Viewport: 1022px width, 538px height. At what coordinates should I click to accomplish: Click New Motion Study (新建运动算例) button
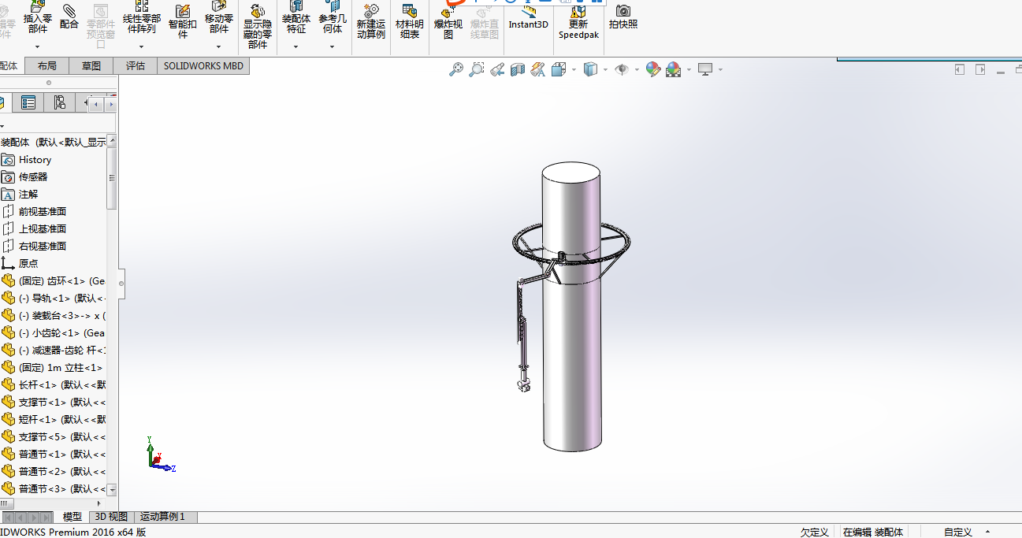tap(371, 22)
